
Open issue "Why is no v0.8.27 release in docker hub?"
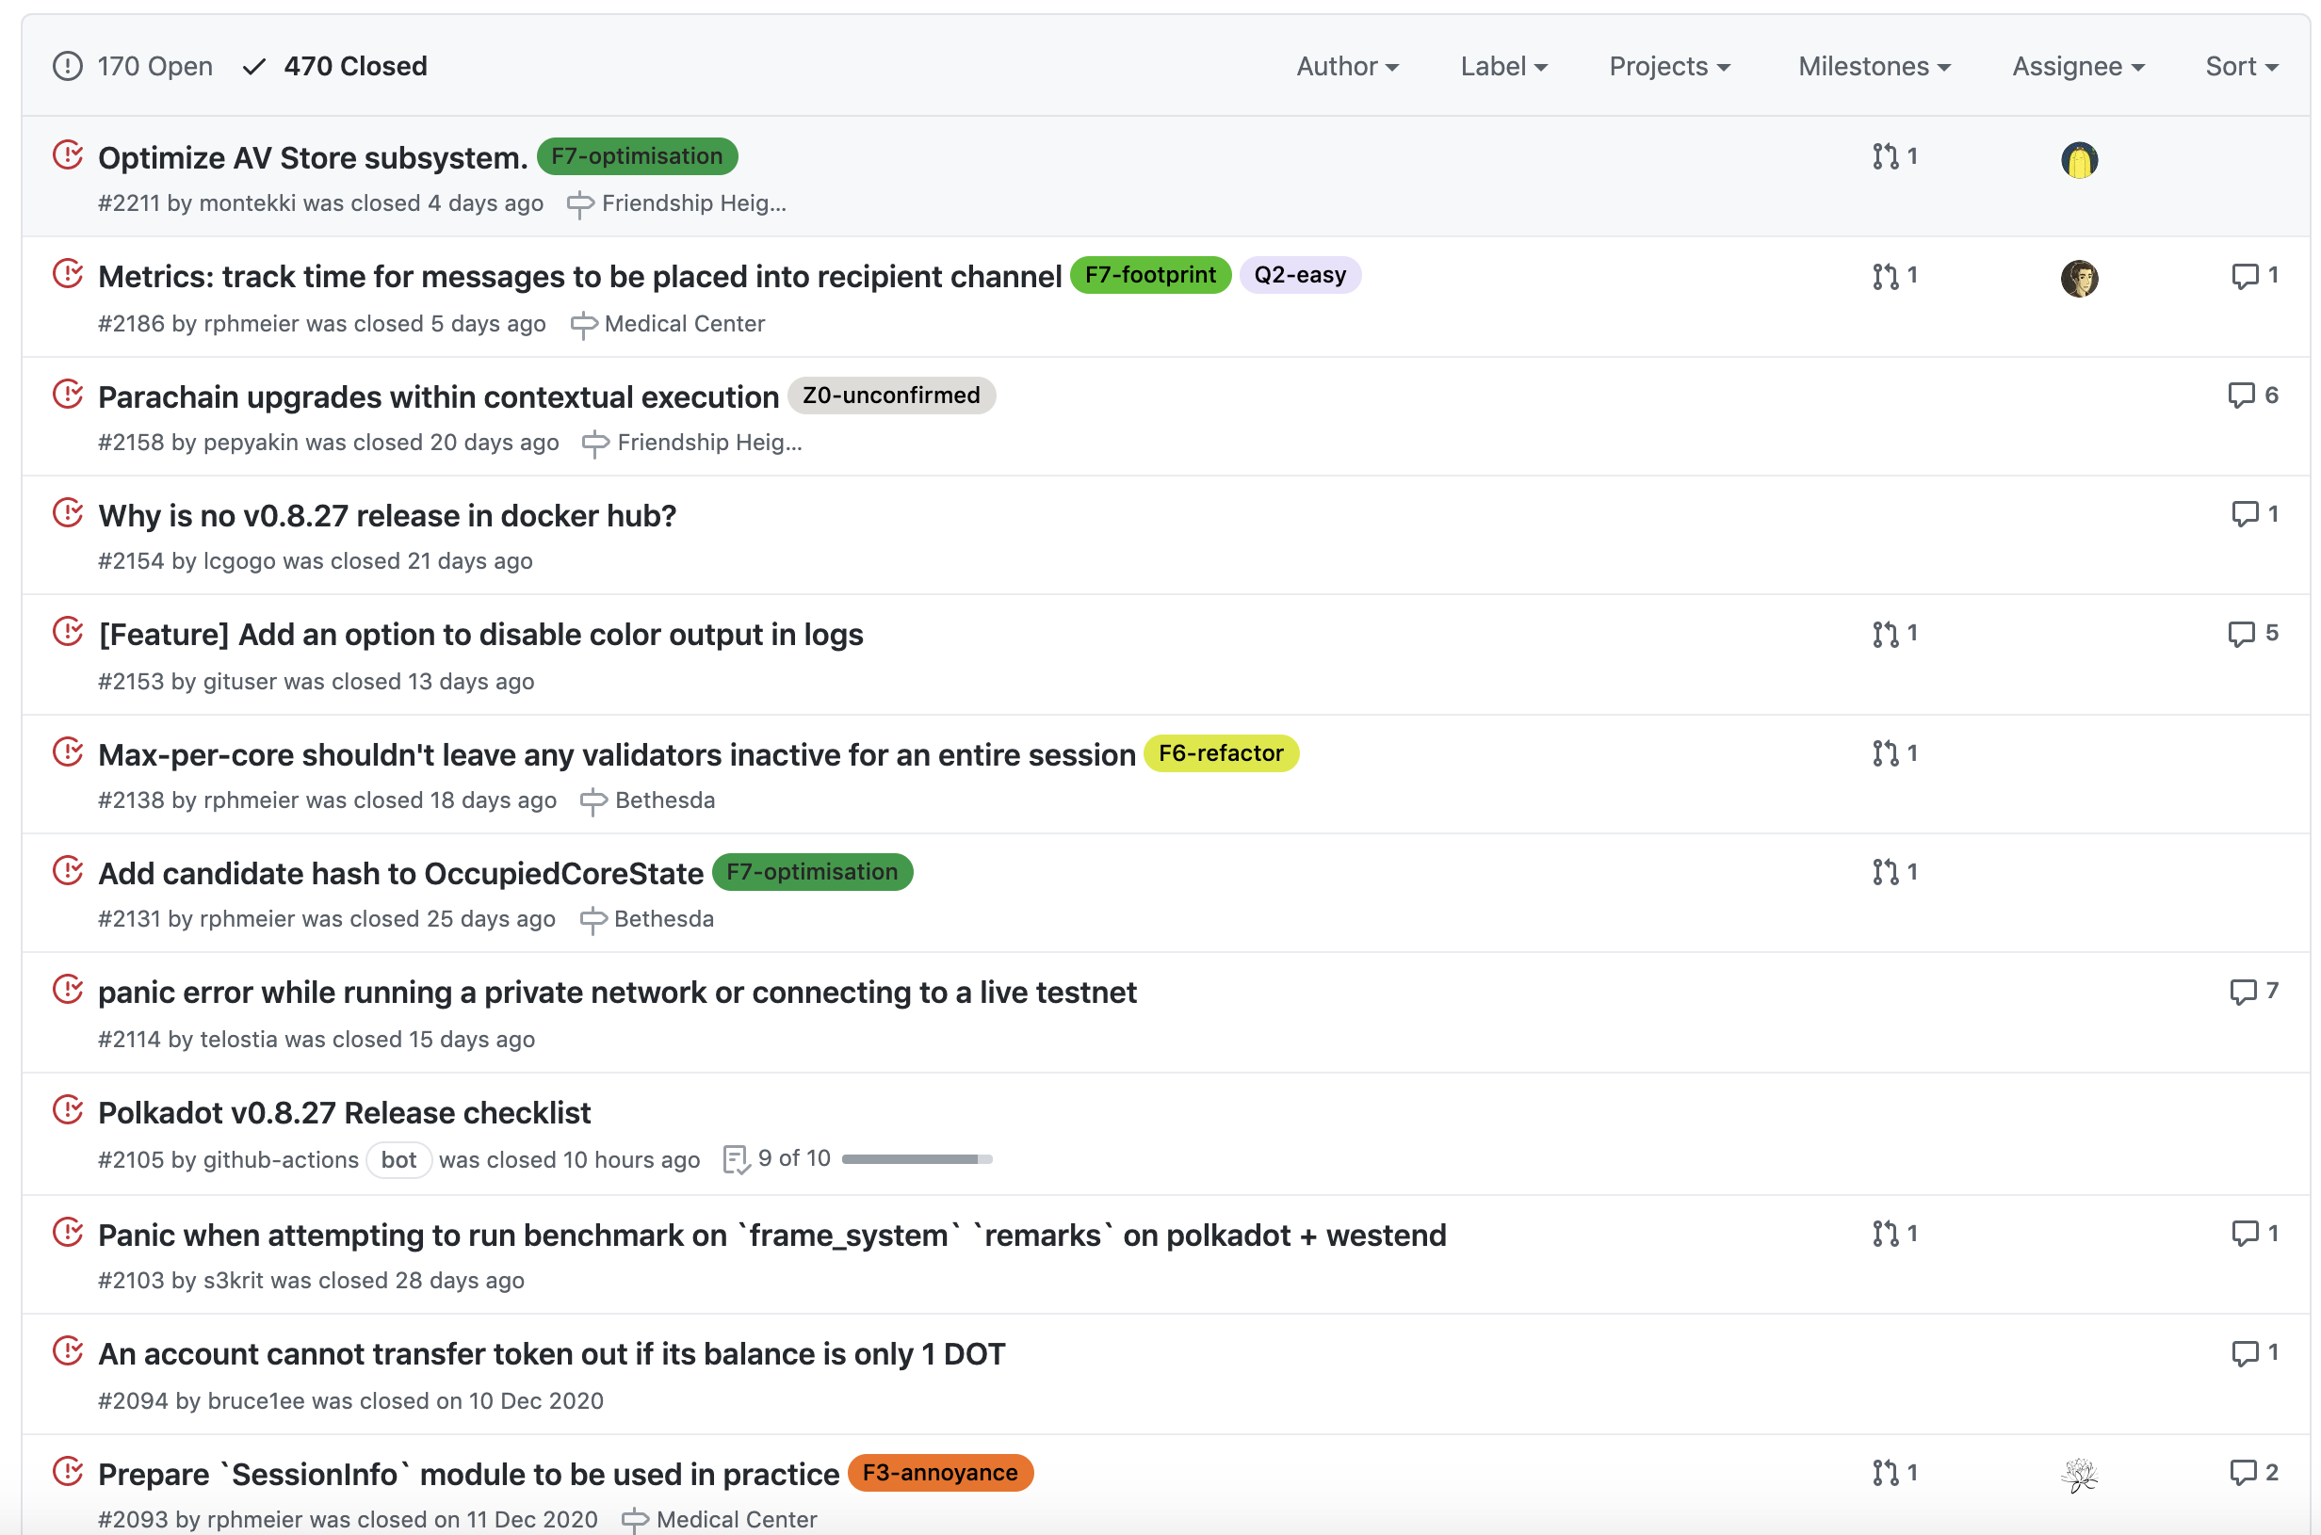386,516
